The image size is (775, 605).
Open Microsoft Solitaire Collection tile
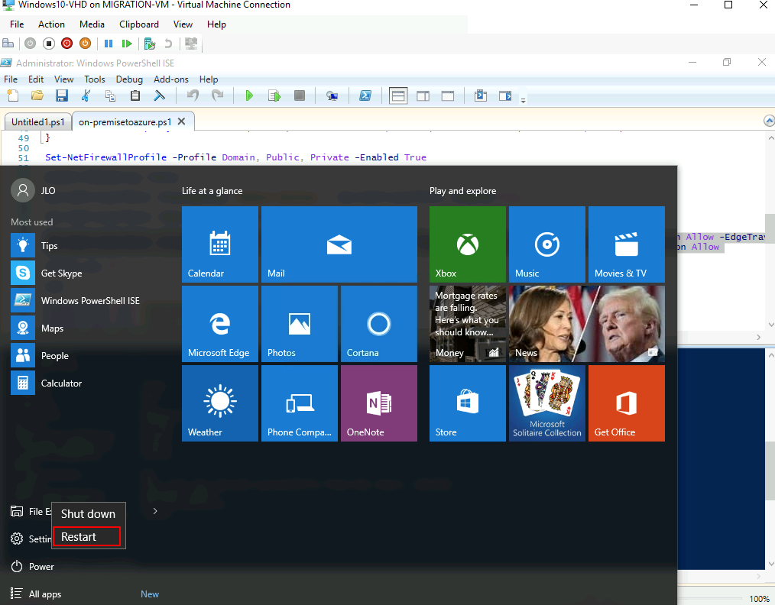click(547, 403)
